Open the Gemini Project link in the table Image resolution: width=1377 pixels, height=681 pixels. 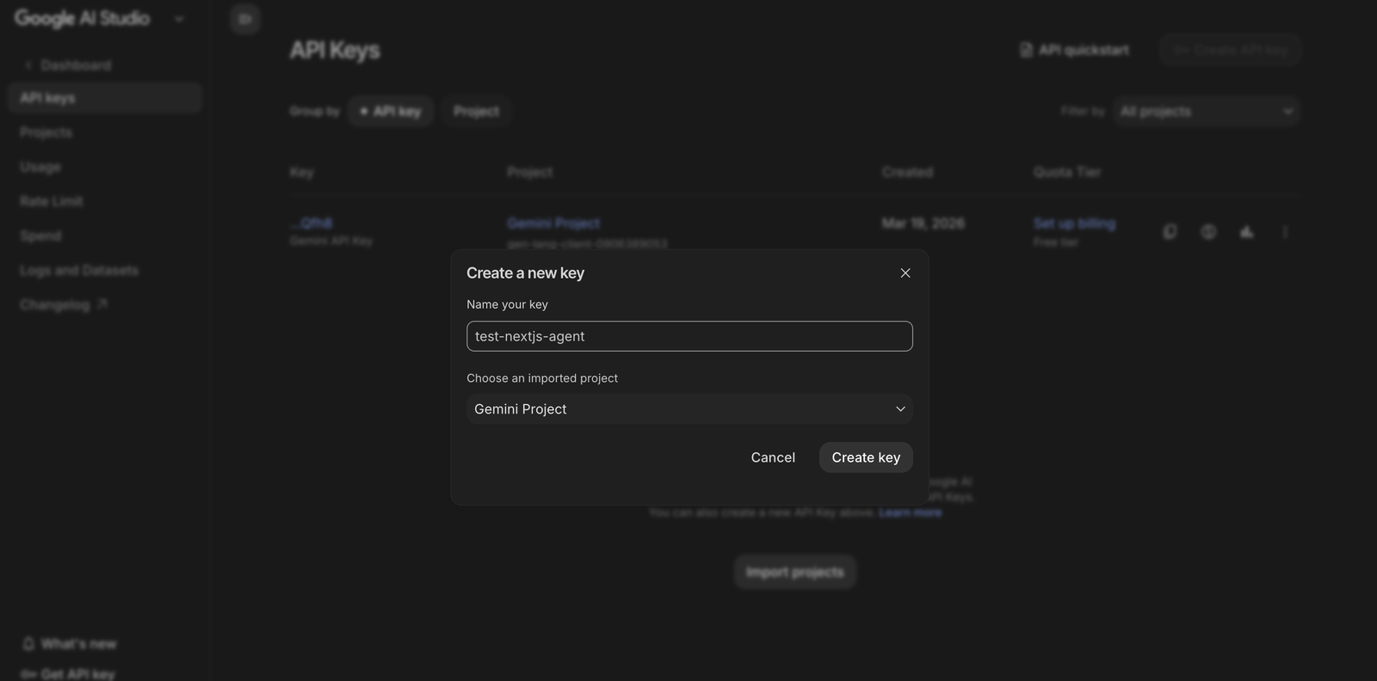coord(553,224)
